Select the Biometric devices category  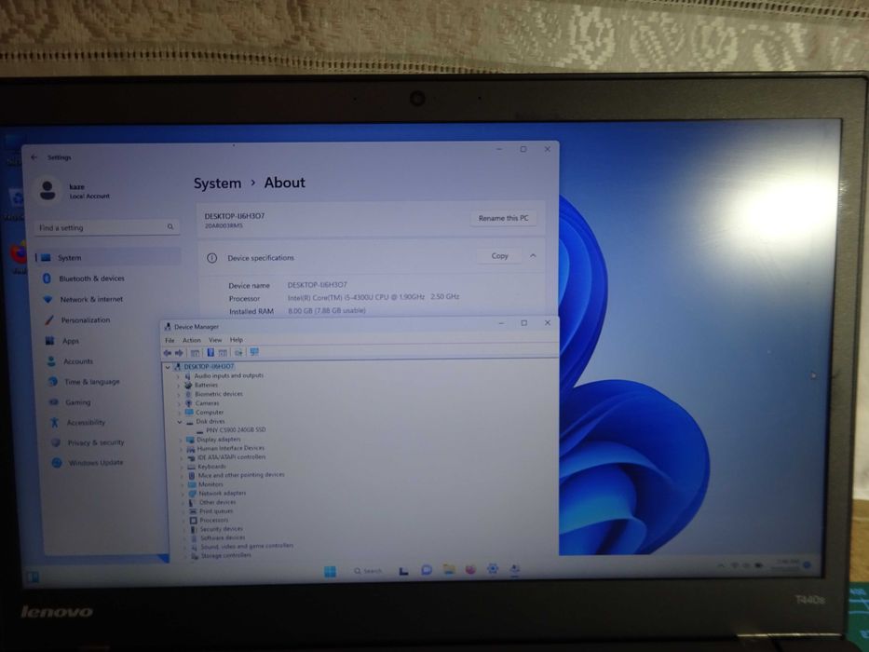tap(219, 394)
